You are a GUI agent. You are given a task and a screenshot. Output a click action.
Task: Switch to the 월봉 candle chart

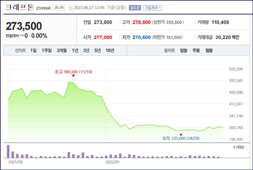(x=209, y=51)
